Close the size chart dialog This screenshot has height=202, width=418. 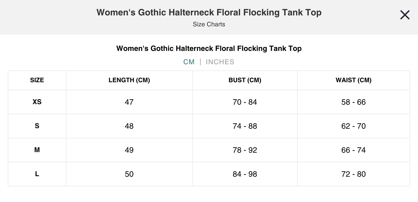(404, 15)
